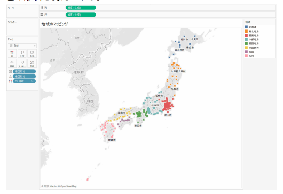Image resolution: width=283 pixels, height=194 pixels.
Task: Click color dots icon beside 地域 pill
Action: coord(10,81)
